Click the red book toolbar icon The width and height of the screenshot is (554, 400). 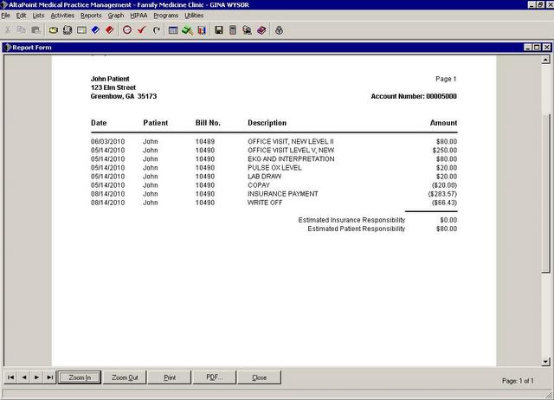[x=109, y=29]
